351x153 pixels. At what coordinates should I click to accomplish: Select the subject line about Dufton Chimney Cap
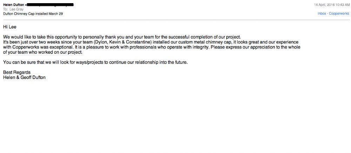[x=33, y=14]
